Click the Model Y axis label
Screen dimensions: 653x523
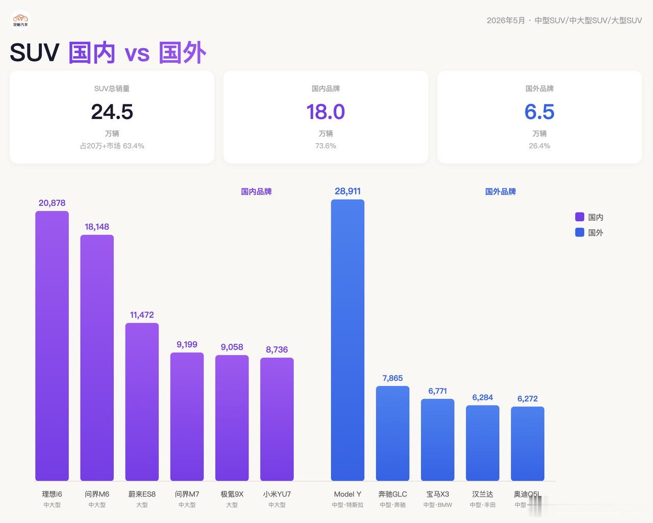click(x=348, y=494)
